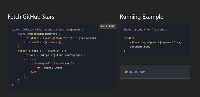
Task: Select the Running Example heading
Action: coord(141,17)
